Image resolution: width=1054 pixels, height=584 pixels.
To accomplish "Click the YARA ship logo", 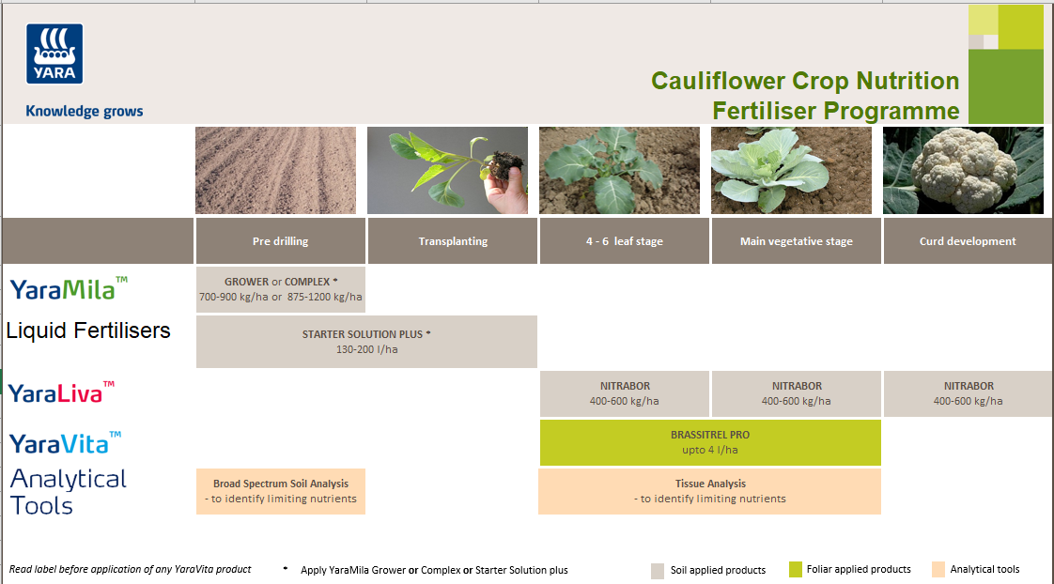I will tap(54, 54).
